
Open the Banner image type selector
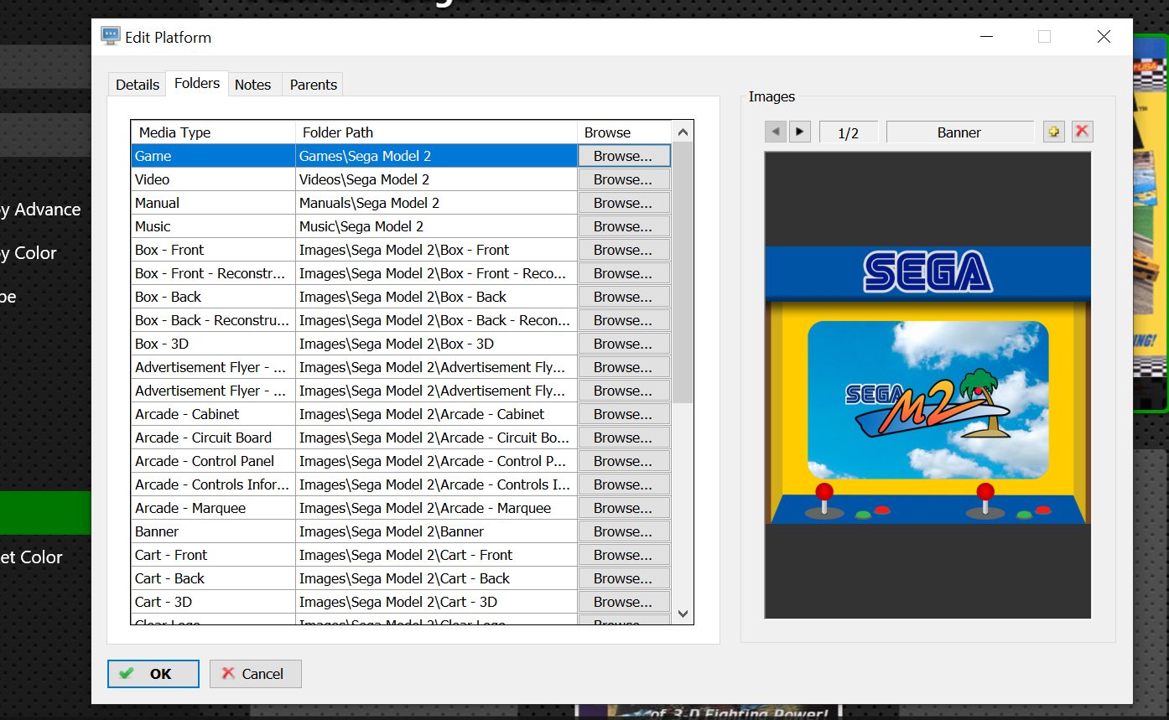pos(959,132)
